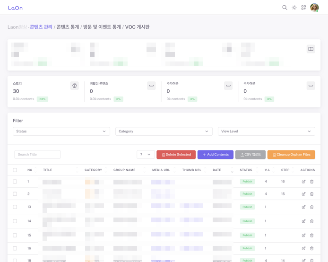
Task: Delete row 16 using trash icon
Action: [x=312, y=248]
